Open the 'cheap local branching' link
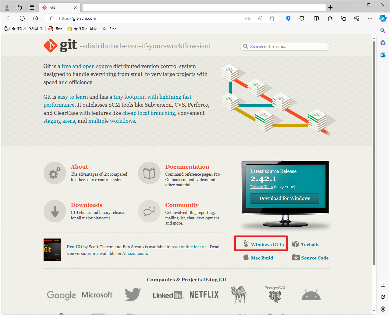The height and width of the screenshot is (316, 390). (149, 113)
